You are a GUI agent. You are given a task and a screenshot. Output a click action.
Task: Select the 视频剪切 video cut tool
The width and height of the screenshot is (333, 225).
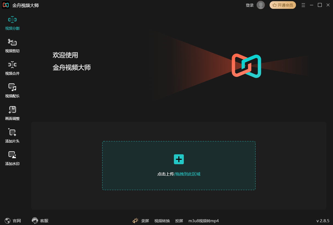12,46
